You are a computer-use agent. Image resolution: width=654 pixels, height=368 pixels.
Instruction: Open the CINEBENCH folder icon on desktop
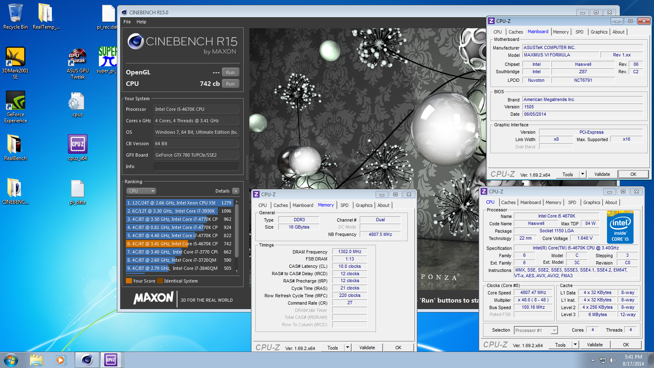pyautogui.click(x=16, y=191)
